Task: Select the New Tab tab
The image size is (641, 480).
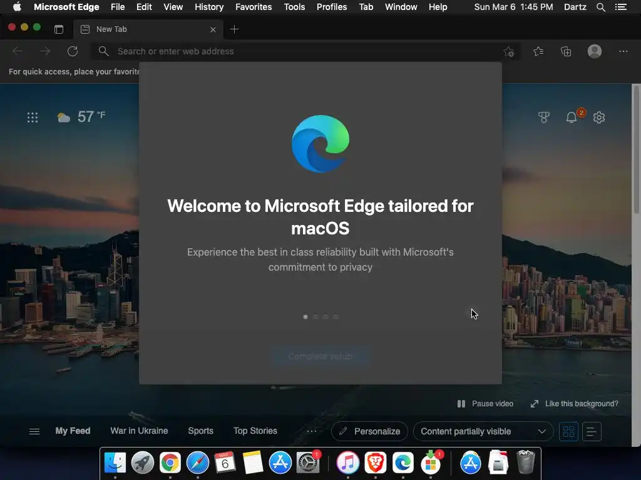Action: pos(148,29)
